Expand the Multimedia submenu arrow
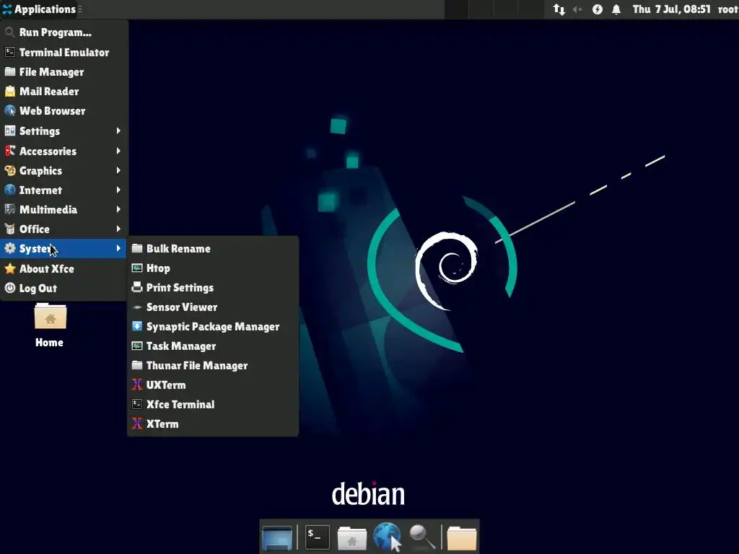 (x=118, y=209)
